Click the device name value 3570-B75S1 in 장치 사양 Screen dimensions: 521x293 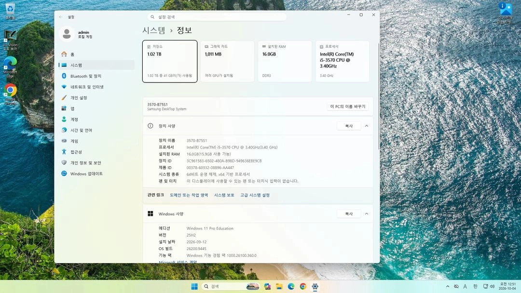197,141
